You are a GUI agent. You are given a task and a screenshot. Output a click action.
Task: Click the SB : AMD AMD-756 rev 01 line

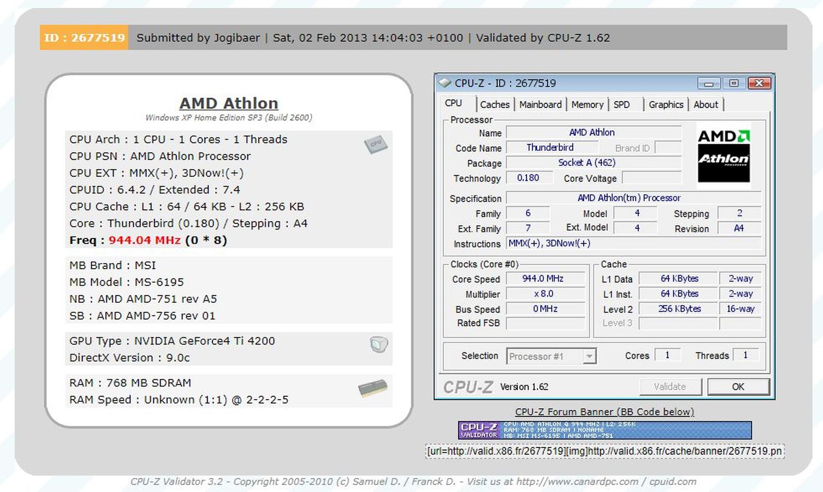(142, 316)
